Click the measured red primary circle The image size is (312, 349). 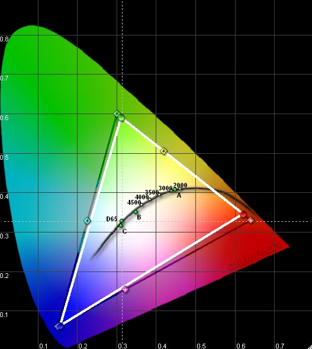[243, 214]
